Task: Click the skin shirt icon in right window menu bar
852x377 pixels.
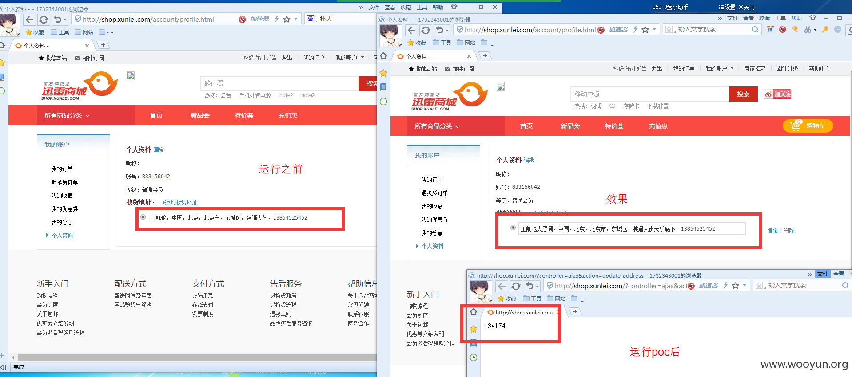Action: click(x=812, y=18)
